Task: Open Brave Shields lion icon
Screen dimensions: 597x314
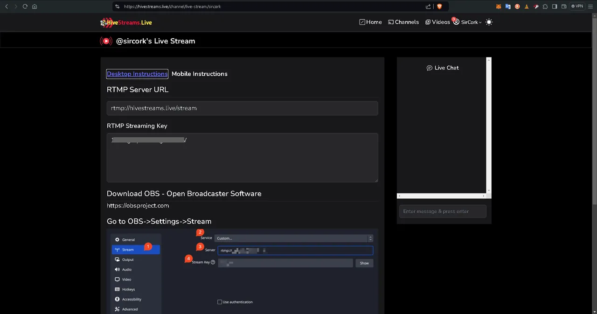Action: point(439,7)
